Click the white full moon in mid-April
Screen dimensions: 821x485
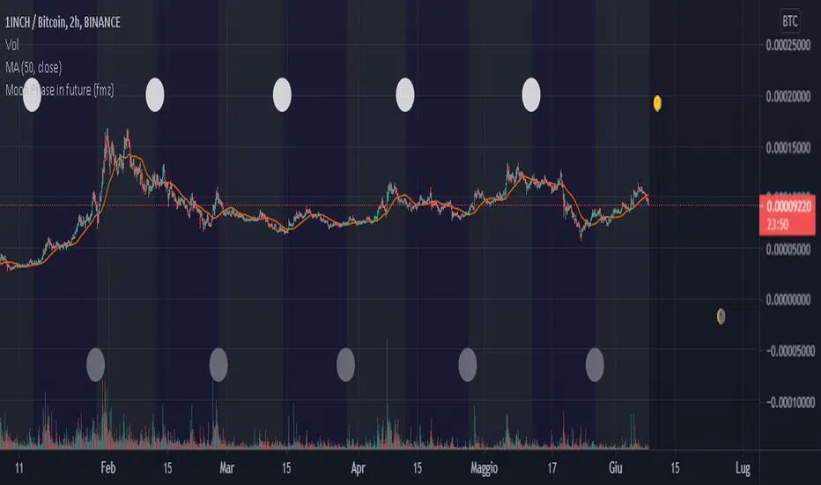pos(405,95)
